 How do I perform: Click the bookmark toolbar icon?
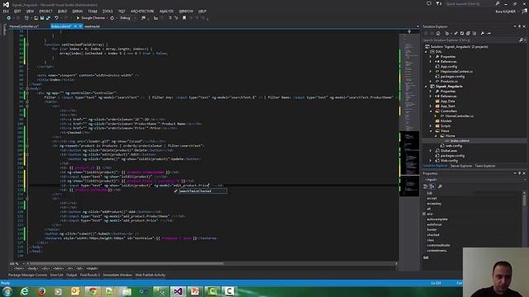point(184,18)
